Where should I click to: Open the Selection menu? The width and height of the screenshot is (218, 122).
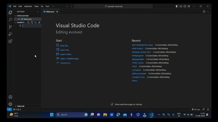point(28,6)
